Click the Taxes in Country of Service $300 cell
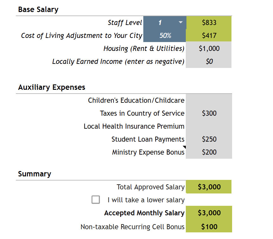The height and width of the screenshot is (239, 273). [x=209, y=113]
